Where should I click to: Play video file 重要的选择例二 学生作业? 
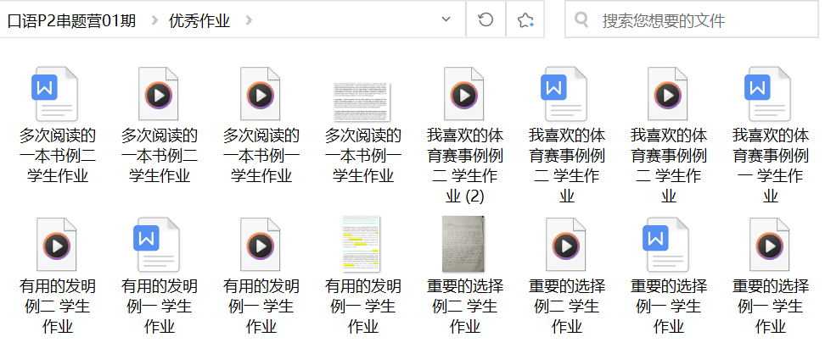coord(566,245)
